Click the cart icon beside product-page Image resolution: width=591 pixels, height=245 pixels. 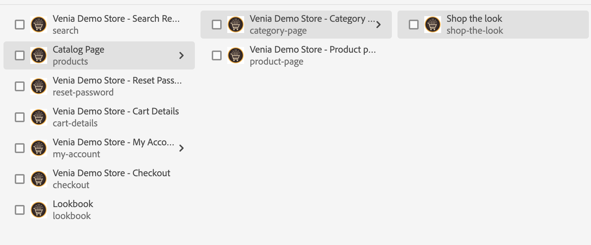tap(236, 55)
